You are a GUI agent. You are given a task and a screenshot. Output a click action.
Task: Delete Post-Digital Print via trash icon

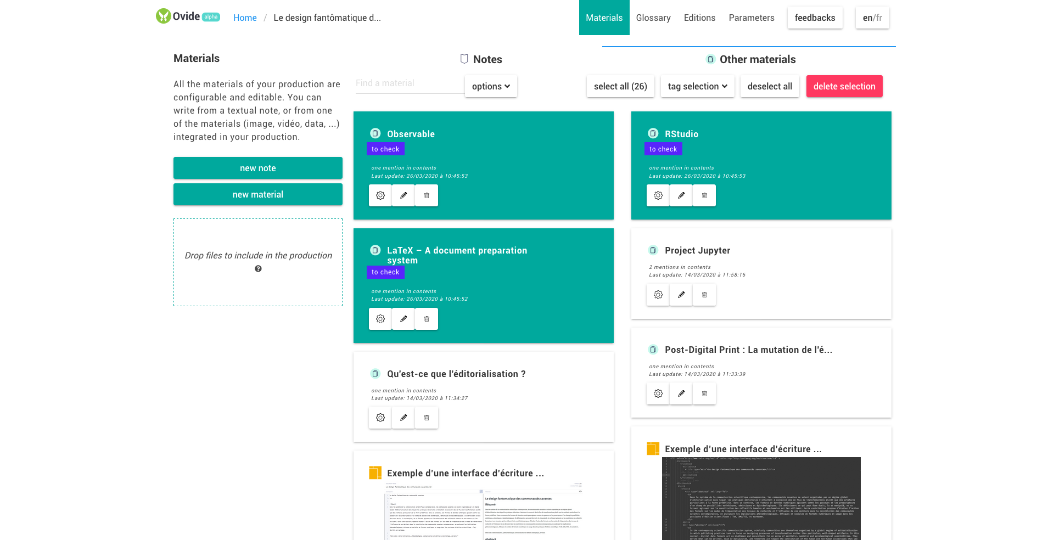tap(704, 393)
